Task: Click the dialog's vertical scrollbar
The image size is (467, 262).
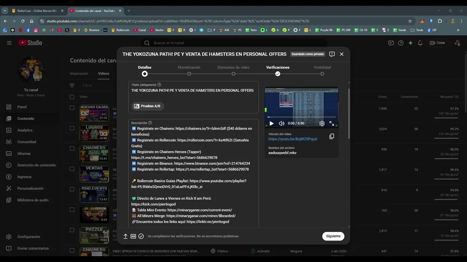Action: point(348,113)
